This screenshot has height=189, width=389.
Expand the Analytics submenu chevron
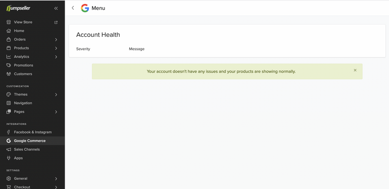click(x=56, y=57)
